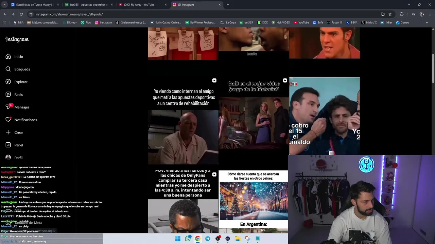
Task: Open a new browser tab
Action: click(x=228, y=5)
